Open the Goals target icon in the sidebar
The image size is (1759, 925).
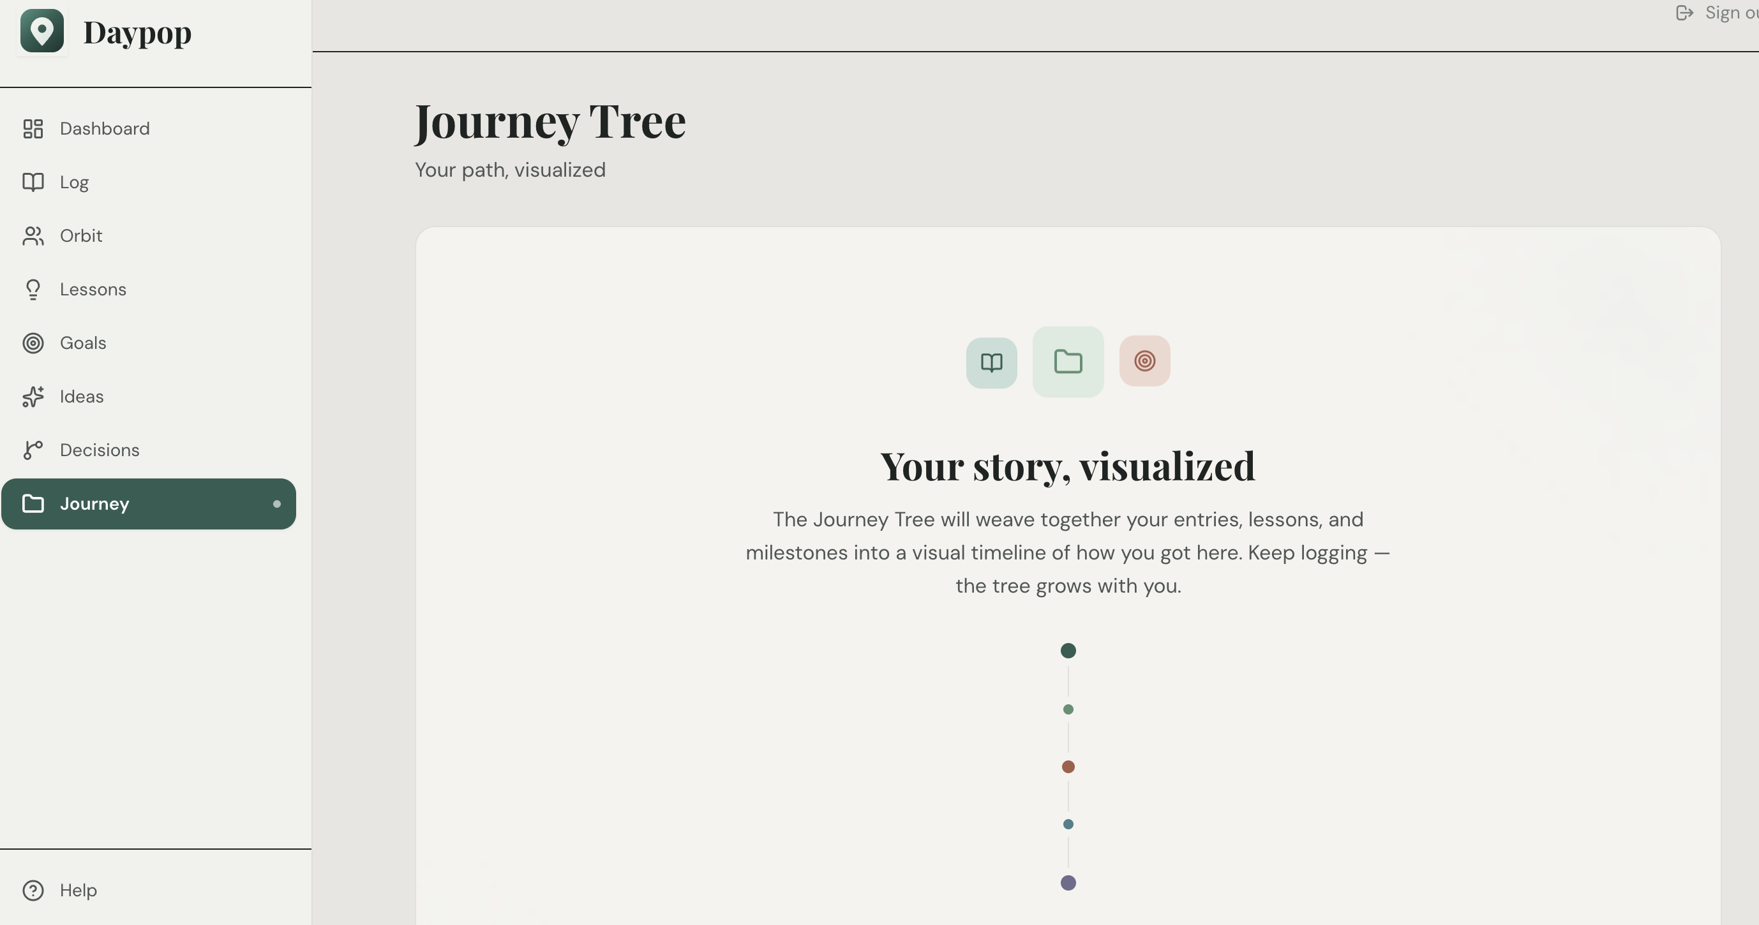33,343
